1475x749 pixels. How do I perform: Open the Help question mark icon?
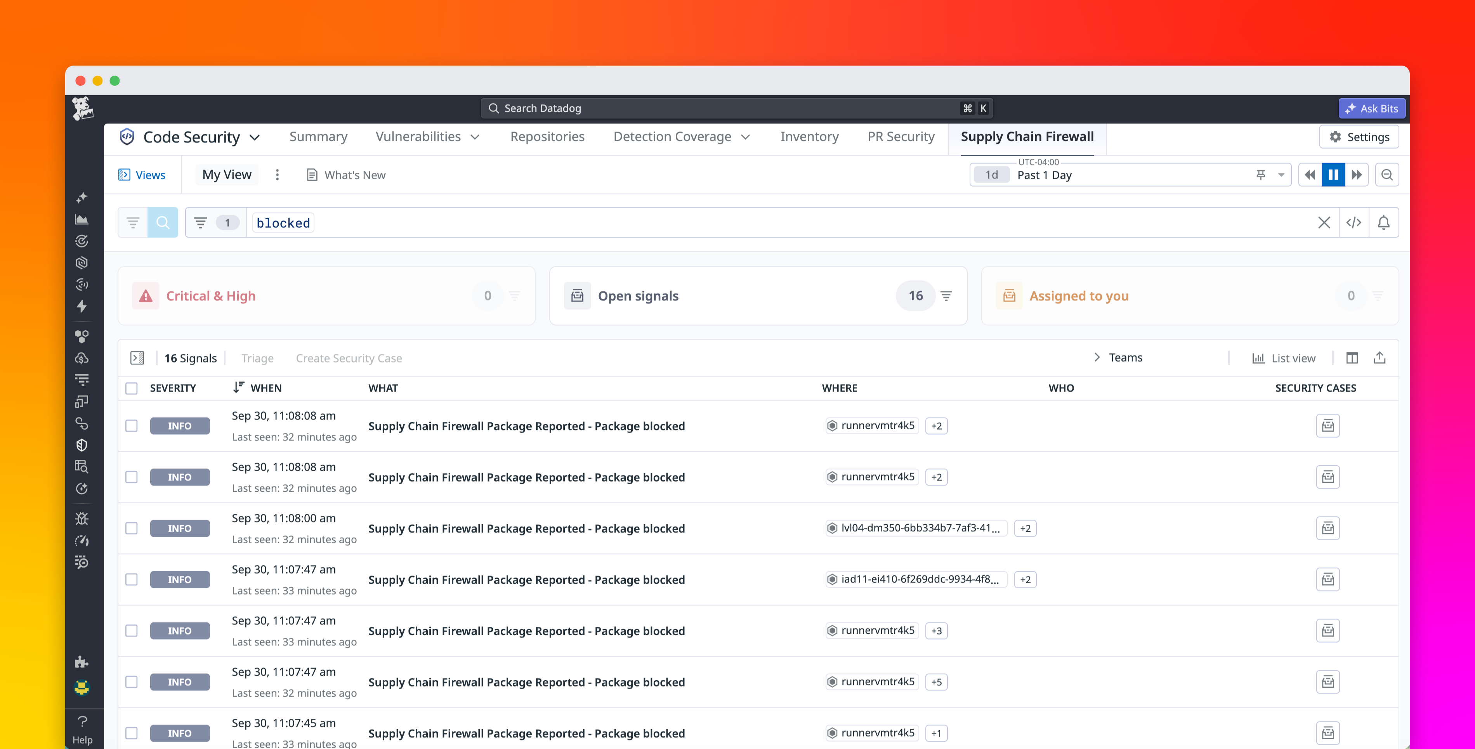82,721
